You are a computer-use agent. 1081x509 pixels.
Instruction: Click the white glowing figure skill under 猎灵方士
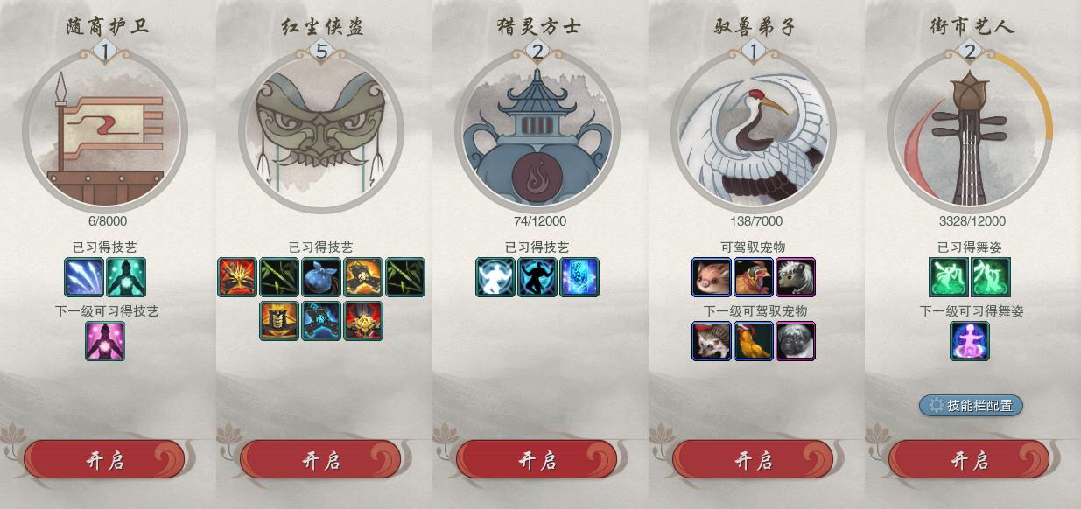click(x=495, y=277)
